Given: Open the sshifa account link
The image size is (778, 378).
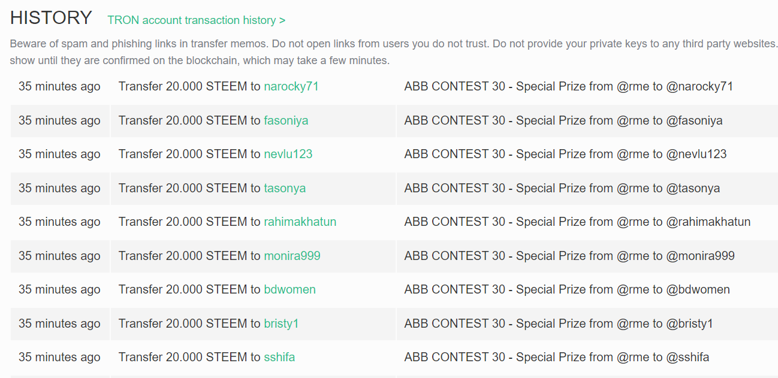Looking at the screenshot, I should click(279, 357).
